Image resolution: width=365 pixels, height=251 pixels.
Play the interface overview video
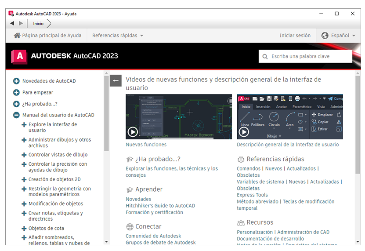244,132
